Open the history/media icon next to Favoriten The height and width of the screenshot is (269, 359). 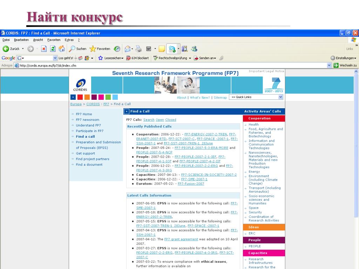[117, 49]
